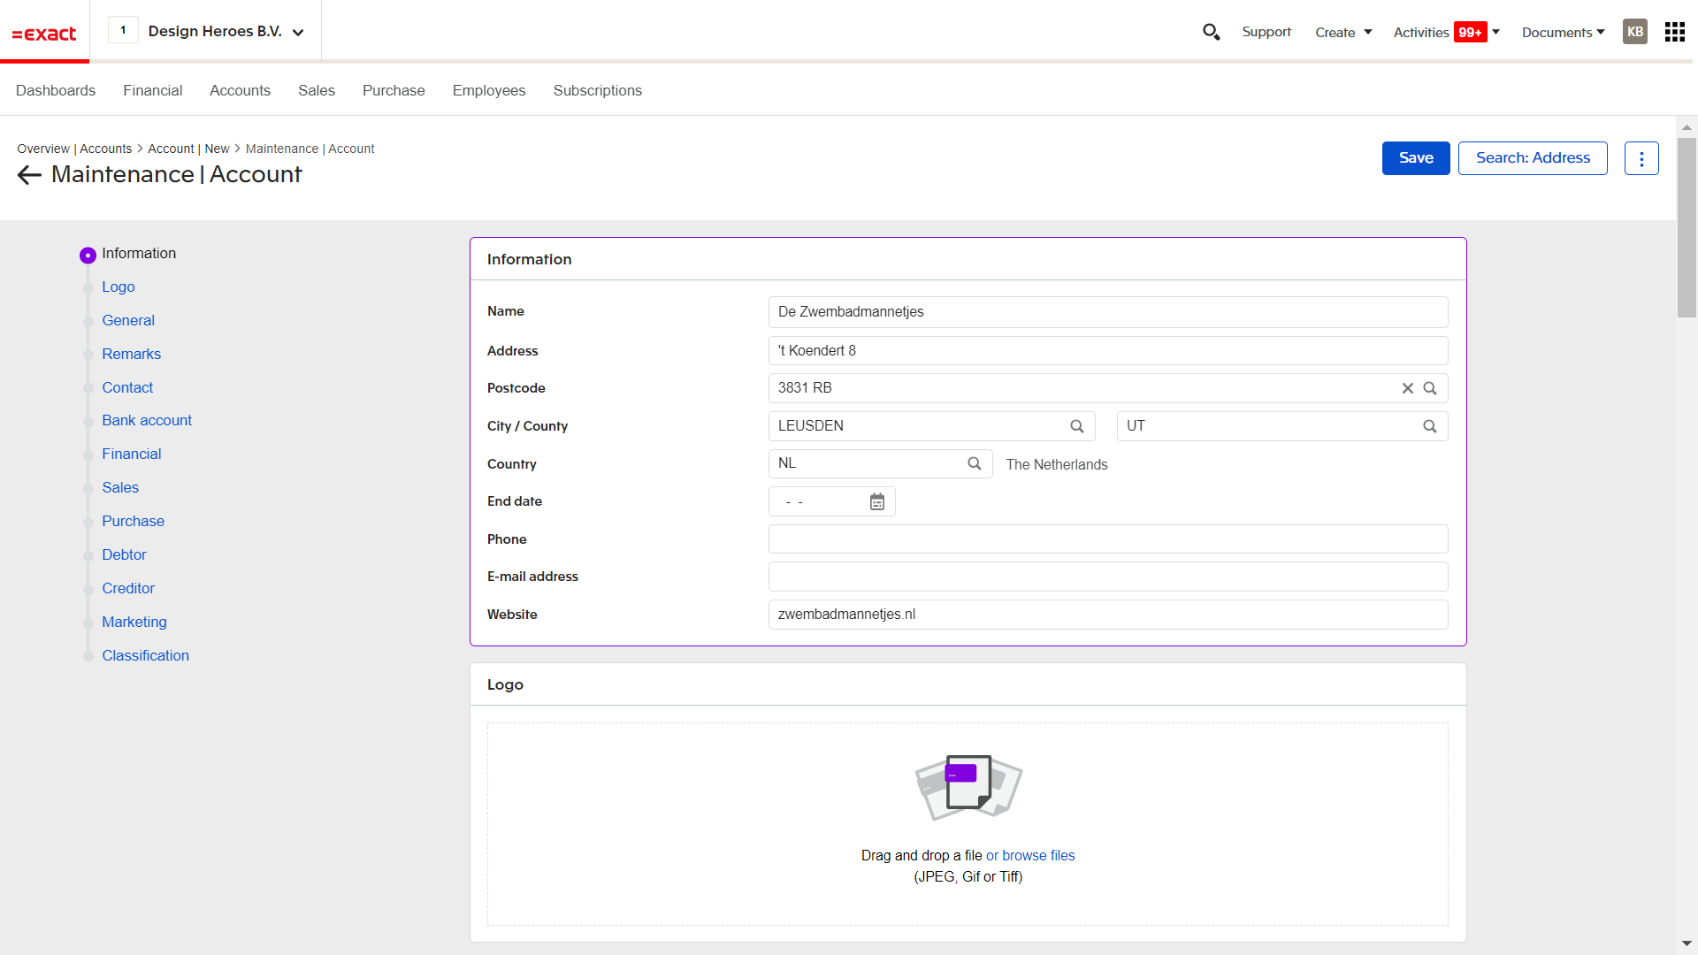Click the KB user avatar
The width and height of the screenshot is (1698, 955).
1634,32
